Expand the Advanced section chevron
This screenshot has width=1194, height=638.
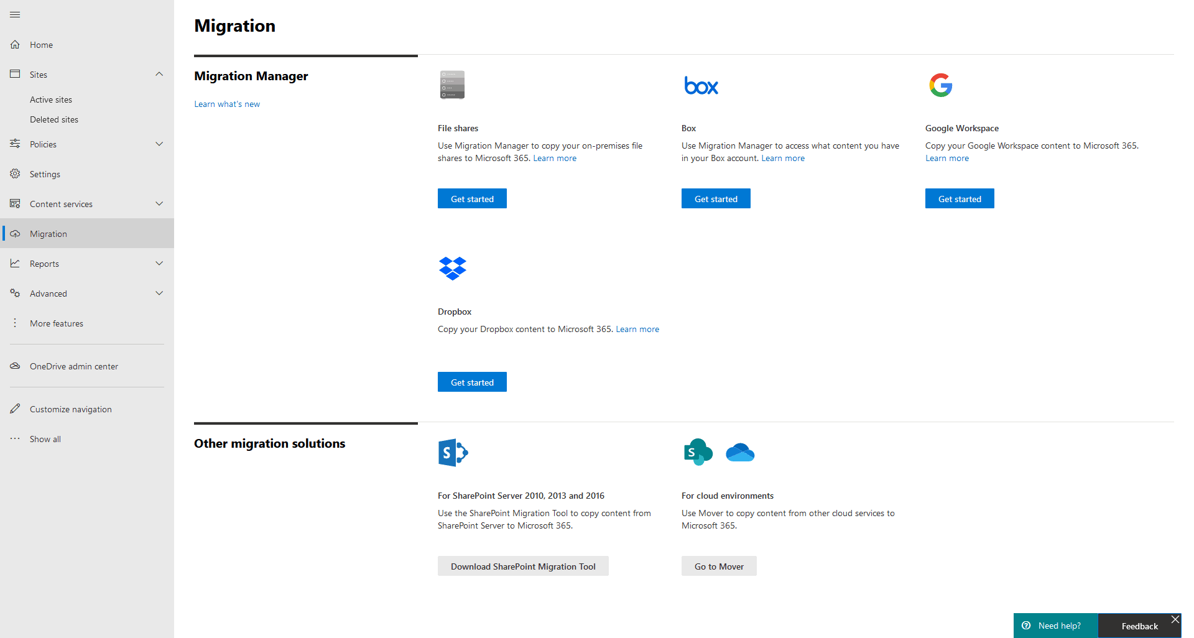click(x=159, y=293)
